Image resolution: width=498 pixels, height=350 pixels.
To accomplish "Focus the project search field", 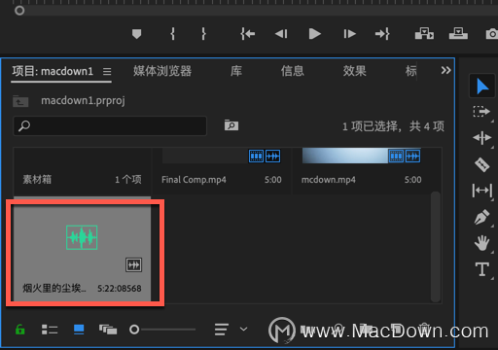I will [110, 125].
